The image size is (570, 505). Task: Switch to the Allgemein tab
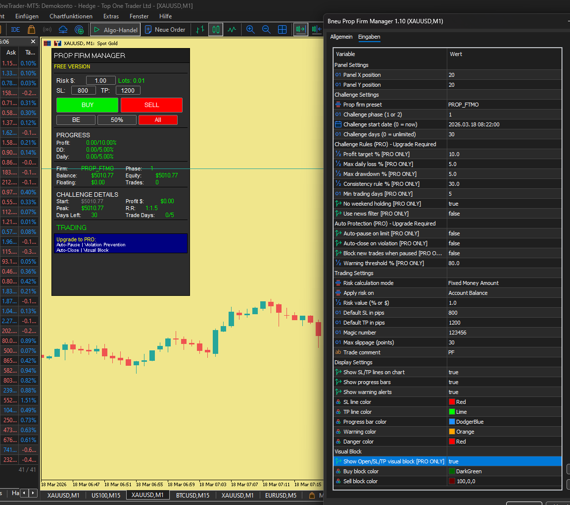[341, 37]
